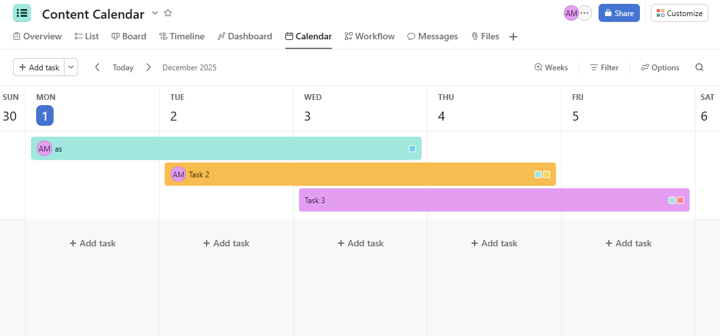This screenshot has width=720, height=336.
Task: Add task under Monday column
Action: coord(92,243)
